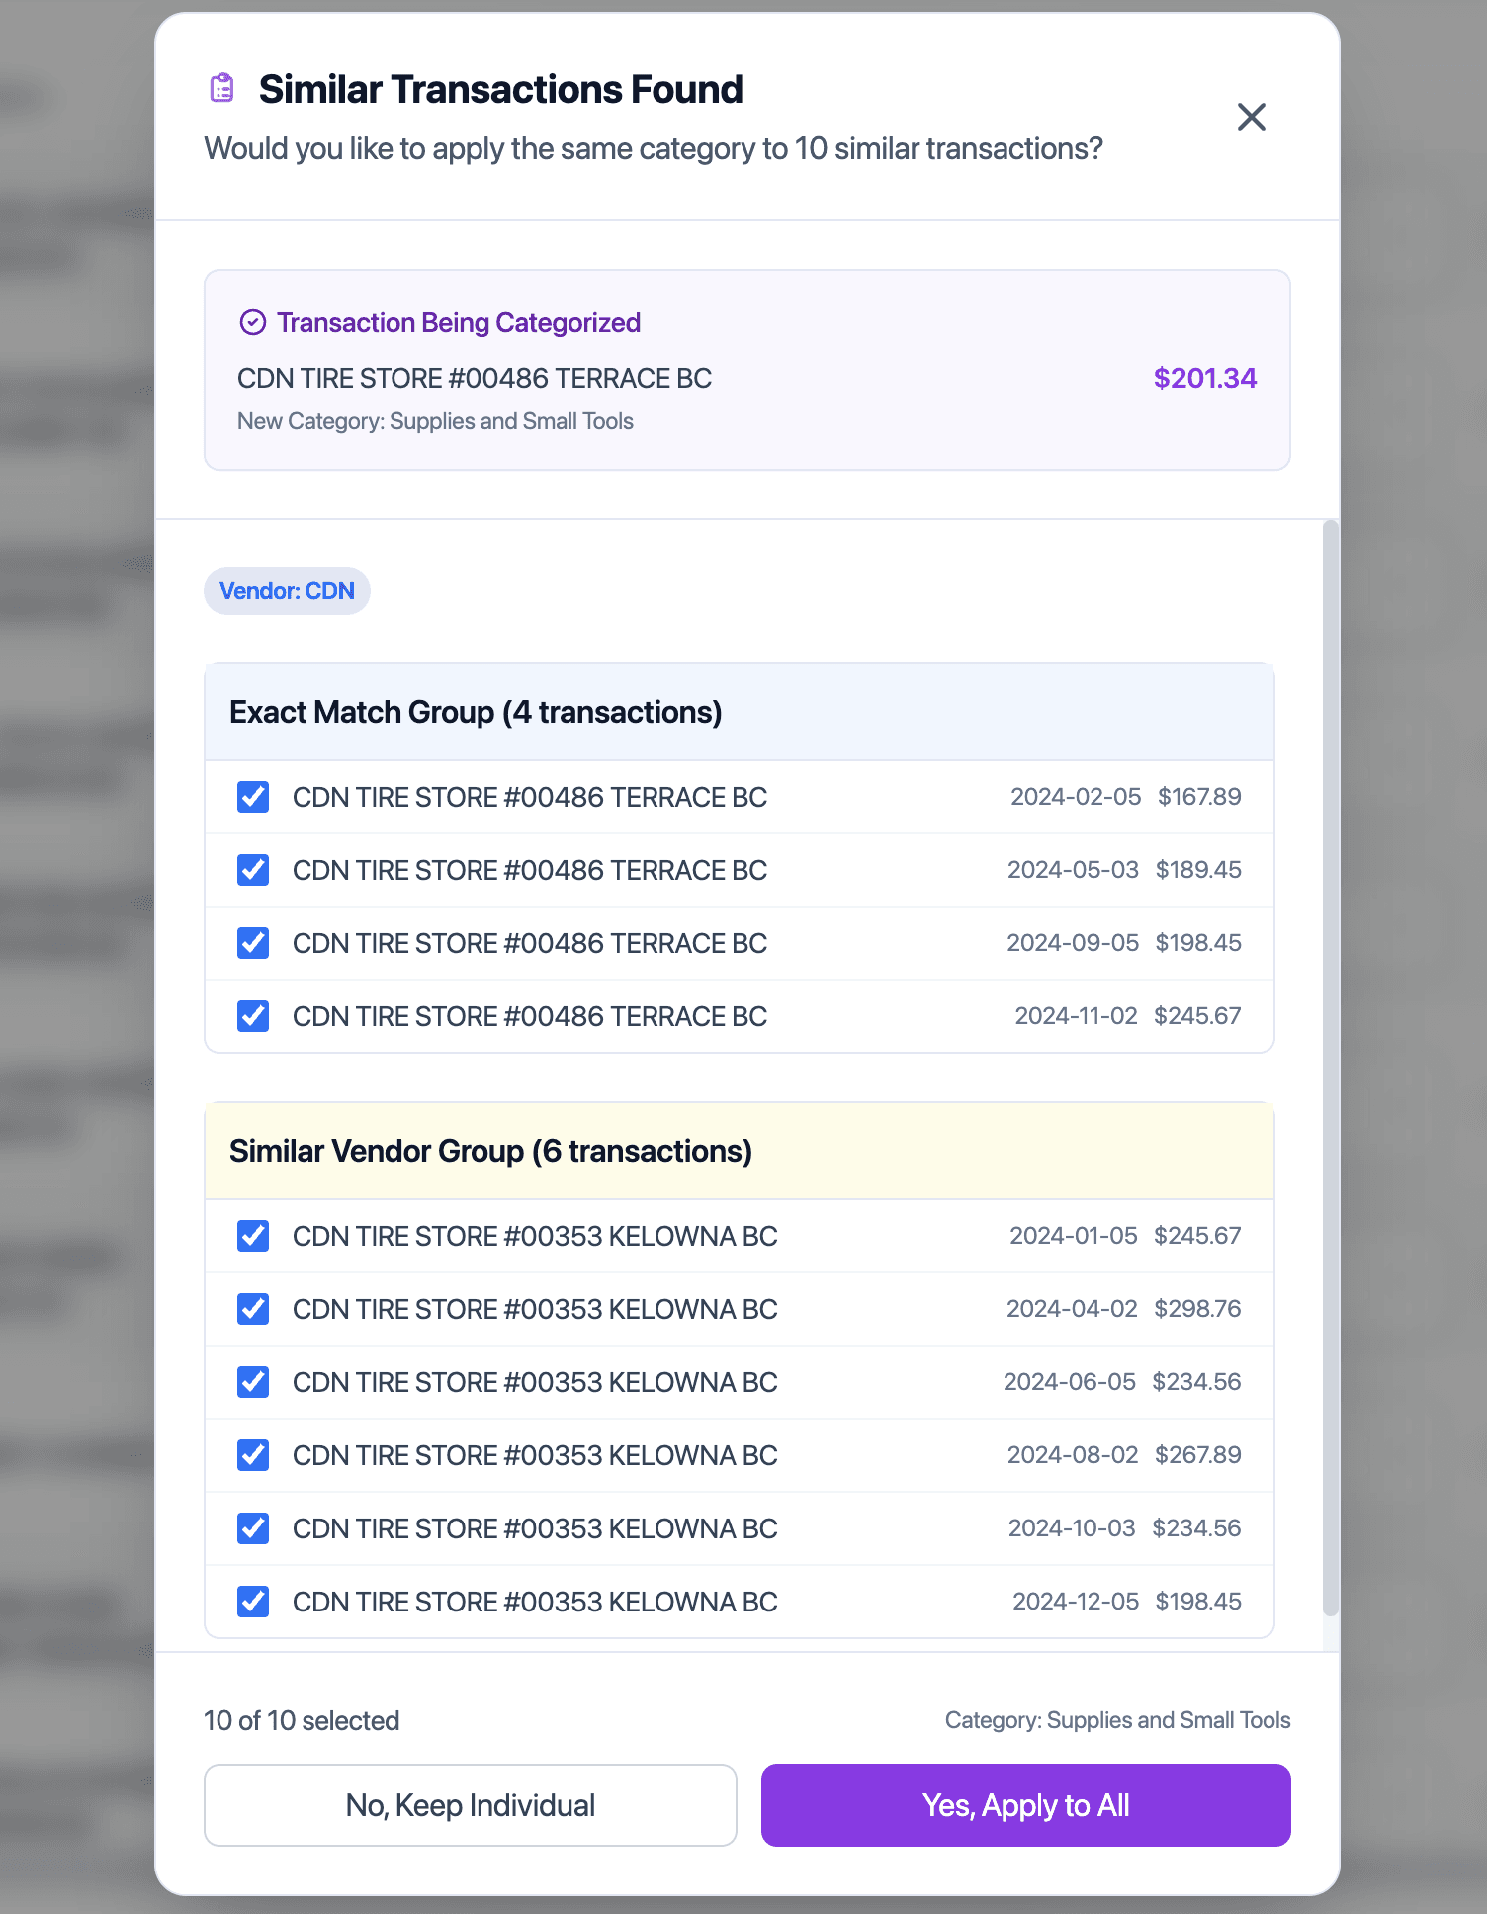1487x1914 pixels.
Task: Click the transaction list scrollbar
Action: point(1331,1068)
